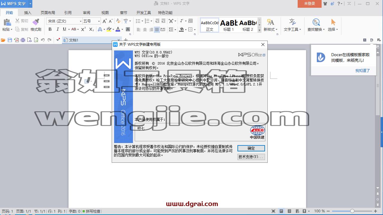Click Find and Replace icon
383x215 pixels.
pos(316,22)
